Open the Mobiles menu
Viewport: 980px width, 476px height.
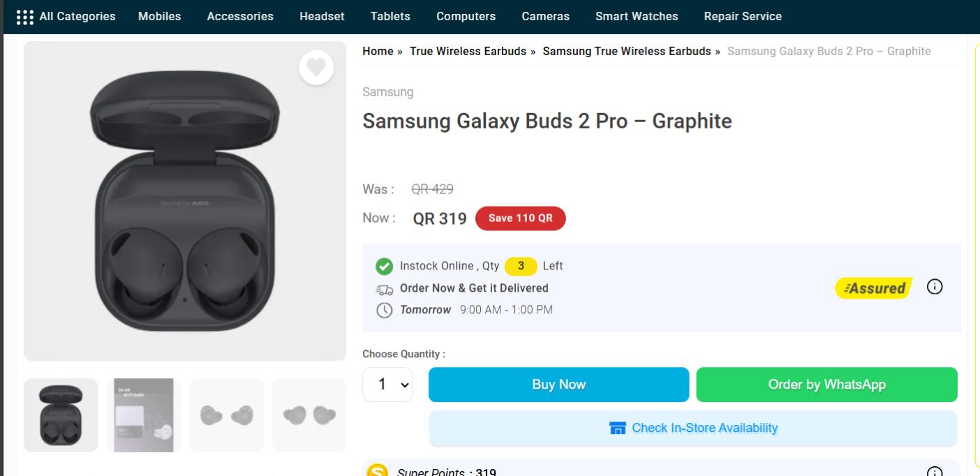159,15
